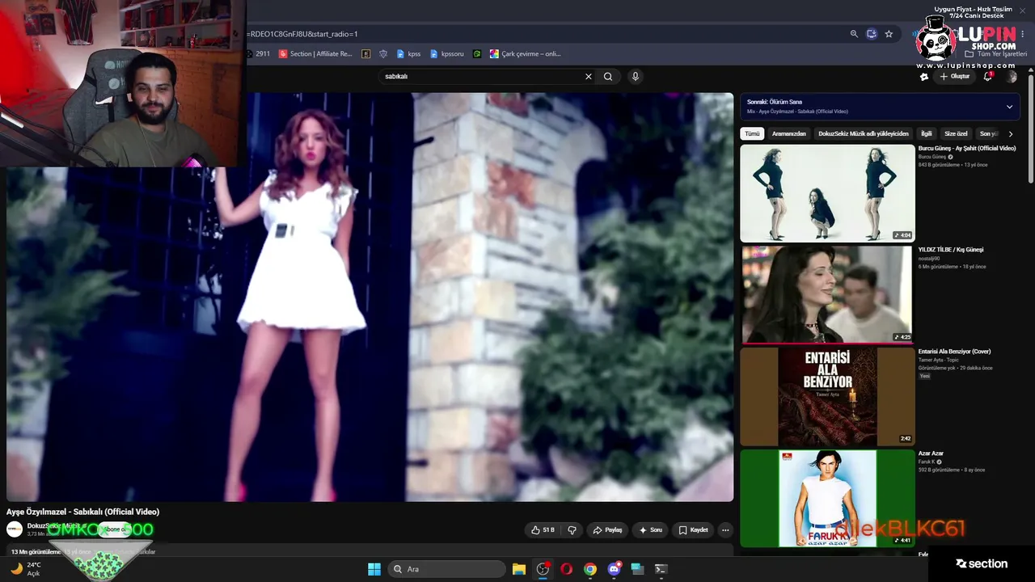Open the Faruk K Azar Azar thumbnail
Image resolution: width=1035 pixels, height=582 pixels.
pos(827,499)
